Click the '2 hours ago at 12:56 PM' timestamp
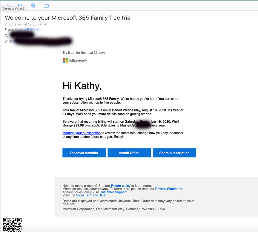Image resolution: width=258 pixels, height=232 pixels. (24, 25)
